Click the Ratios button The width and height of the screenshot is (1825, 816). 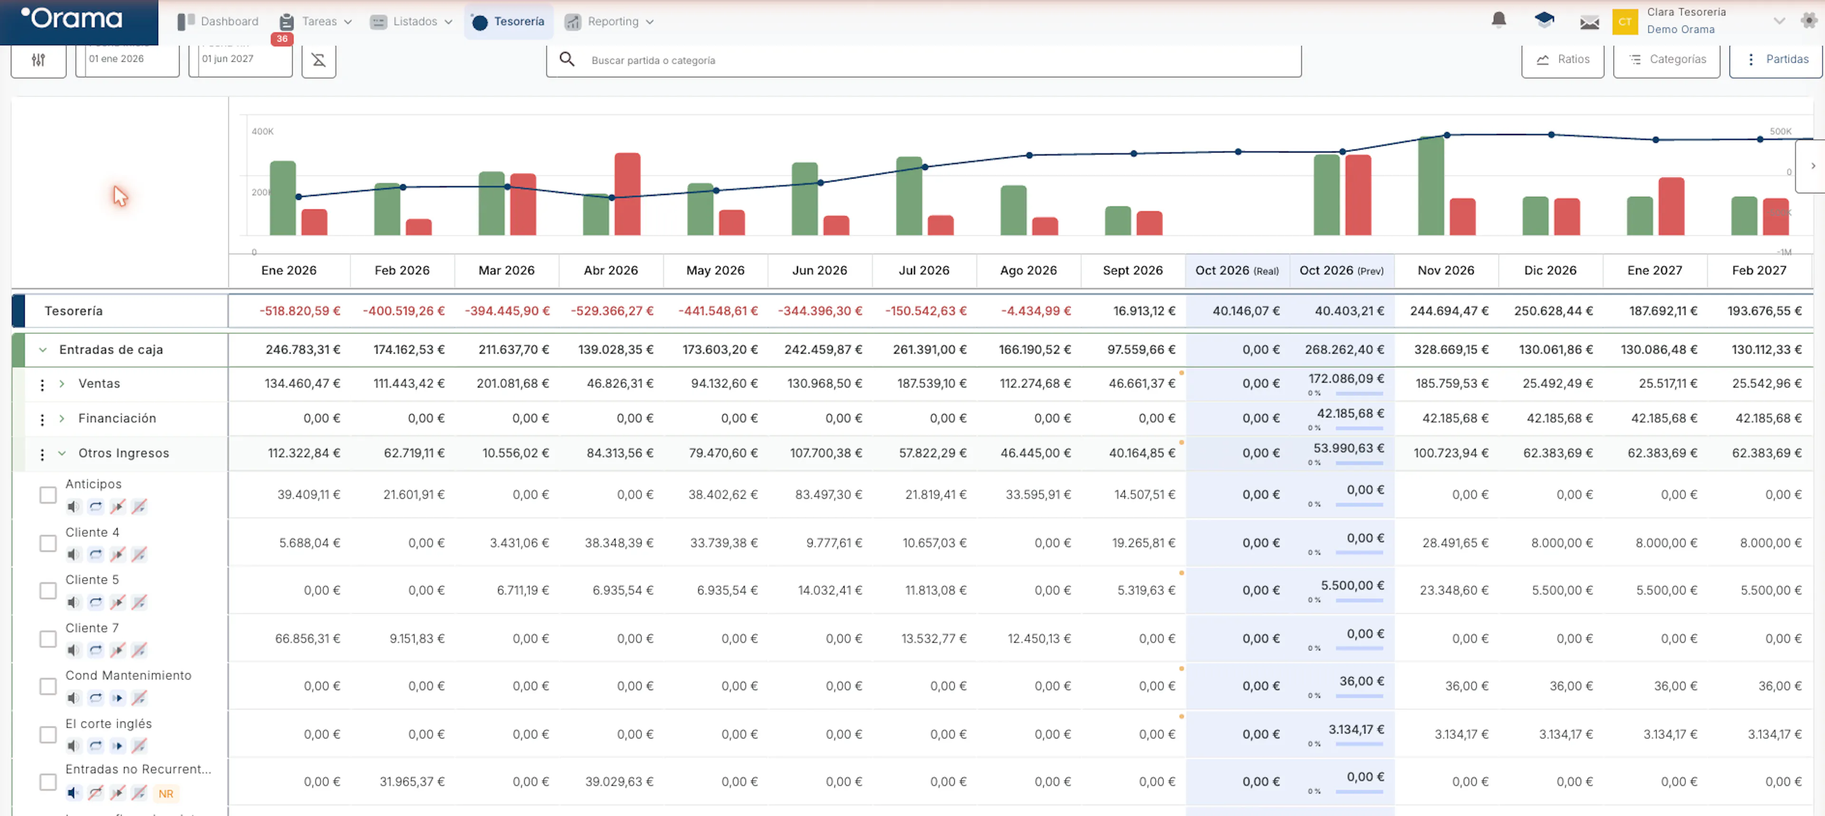click(x=1562, y=60)
